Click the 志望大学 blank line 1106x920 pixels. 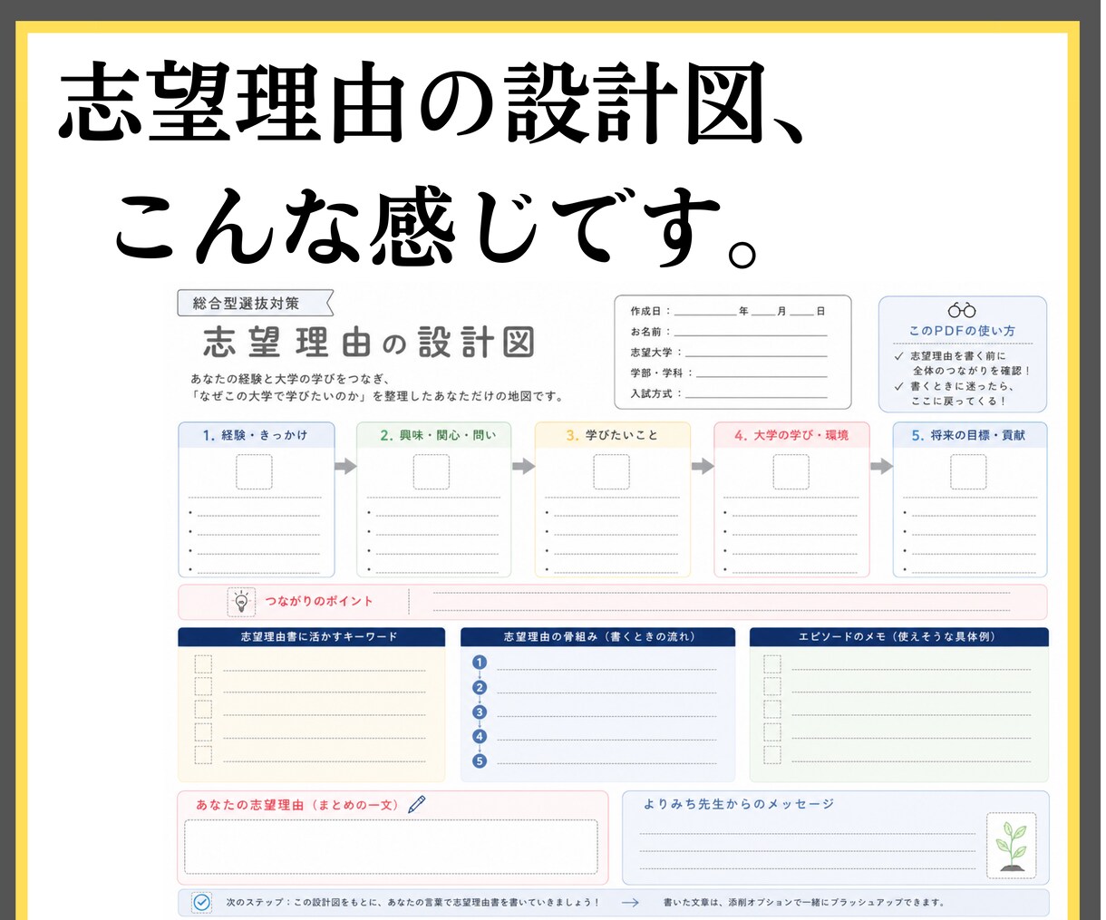pyautogui.click(x=756, y=353)
